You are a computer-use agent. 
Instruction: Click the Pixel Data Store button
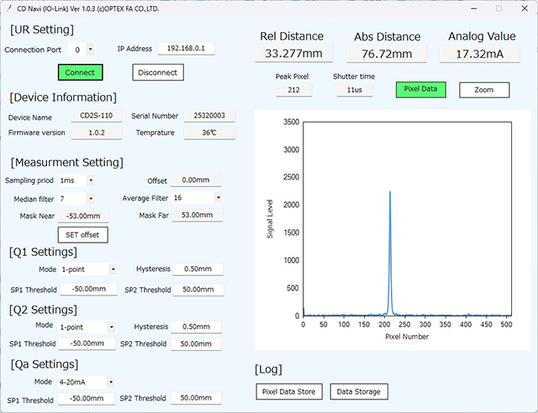[x=288, y=391]
